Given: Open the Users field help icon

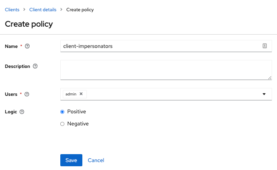Looking at the screenshot, I should click(x=27, y=94).
